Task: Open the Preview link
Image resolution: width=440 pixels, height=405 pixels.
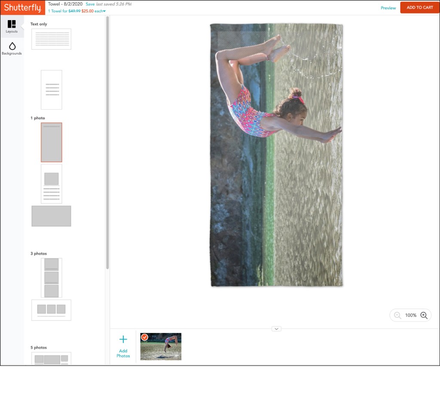Action: coord(388,8)
